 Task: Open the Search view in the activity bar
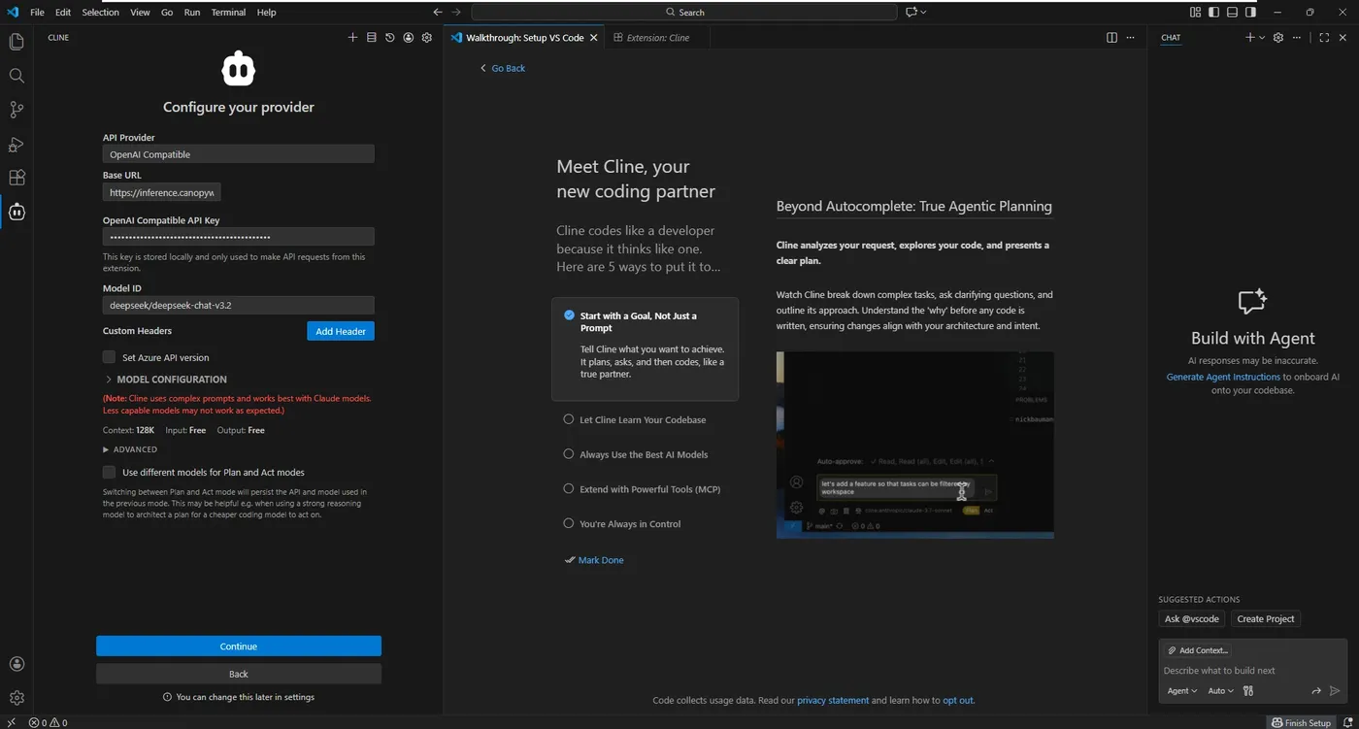[x=17, y=76]
